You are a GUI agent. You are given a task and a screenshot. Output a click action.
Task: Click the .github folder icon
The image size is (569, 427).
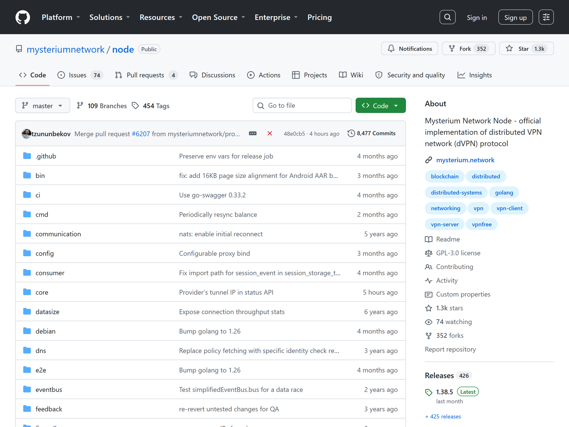27,156
